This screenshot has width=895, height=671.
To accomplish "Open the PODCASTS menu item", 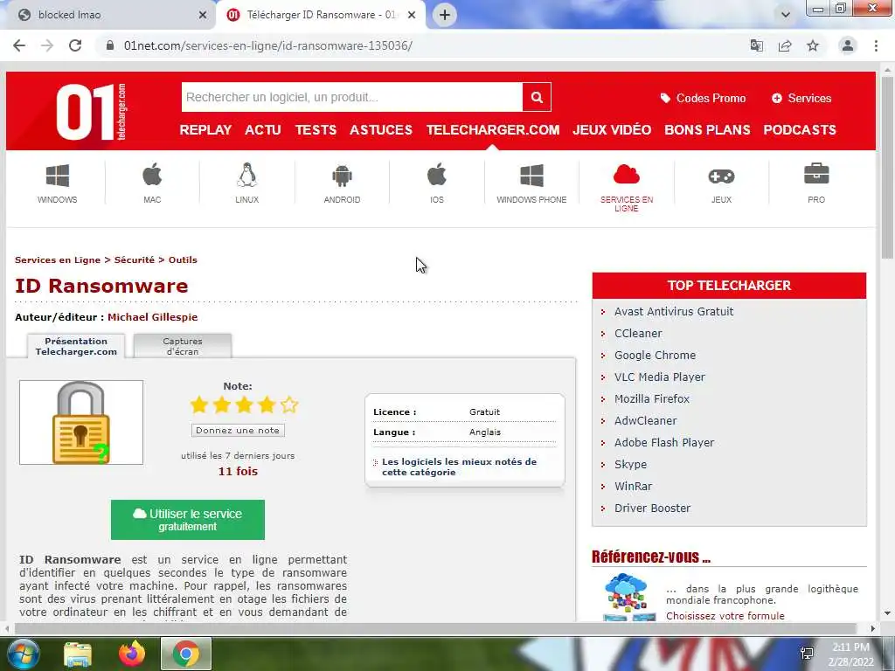I will point(800,130).
